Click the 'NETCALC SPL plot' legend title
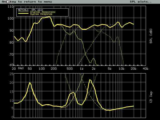 (30, 10)
